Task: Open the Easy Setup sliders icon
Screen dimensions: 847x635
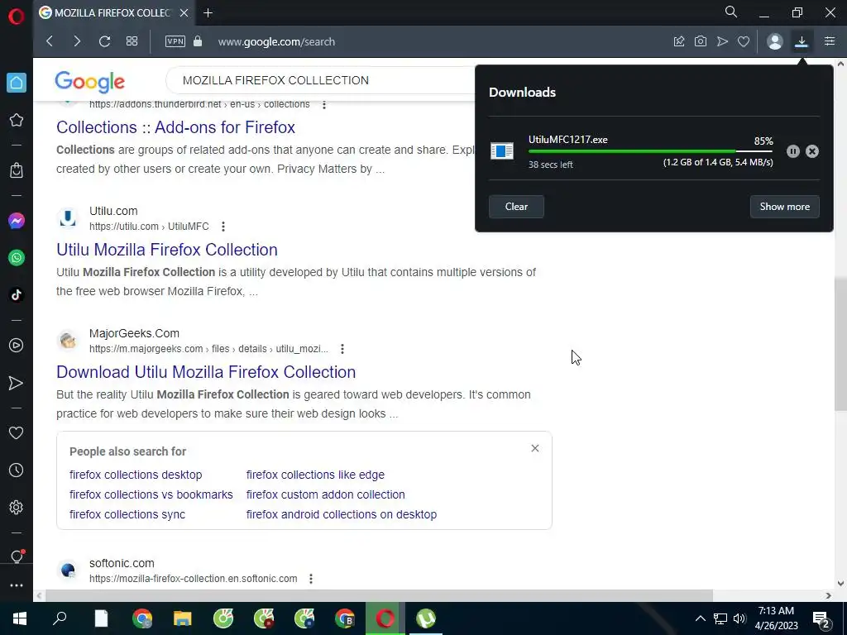Action: pyautogui.click(x=830, y=41)
